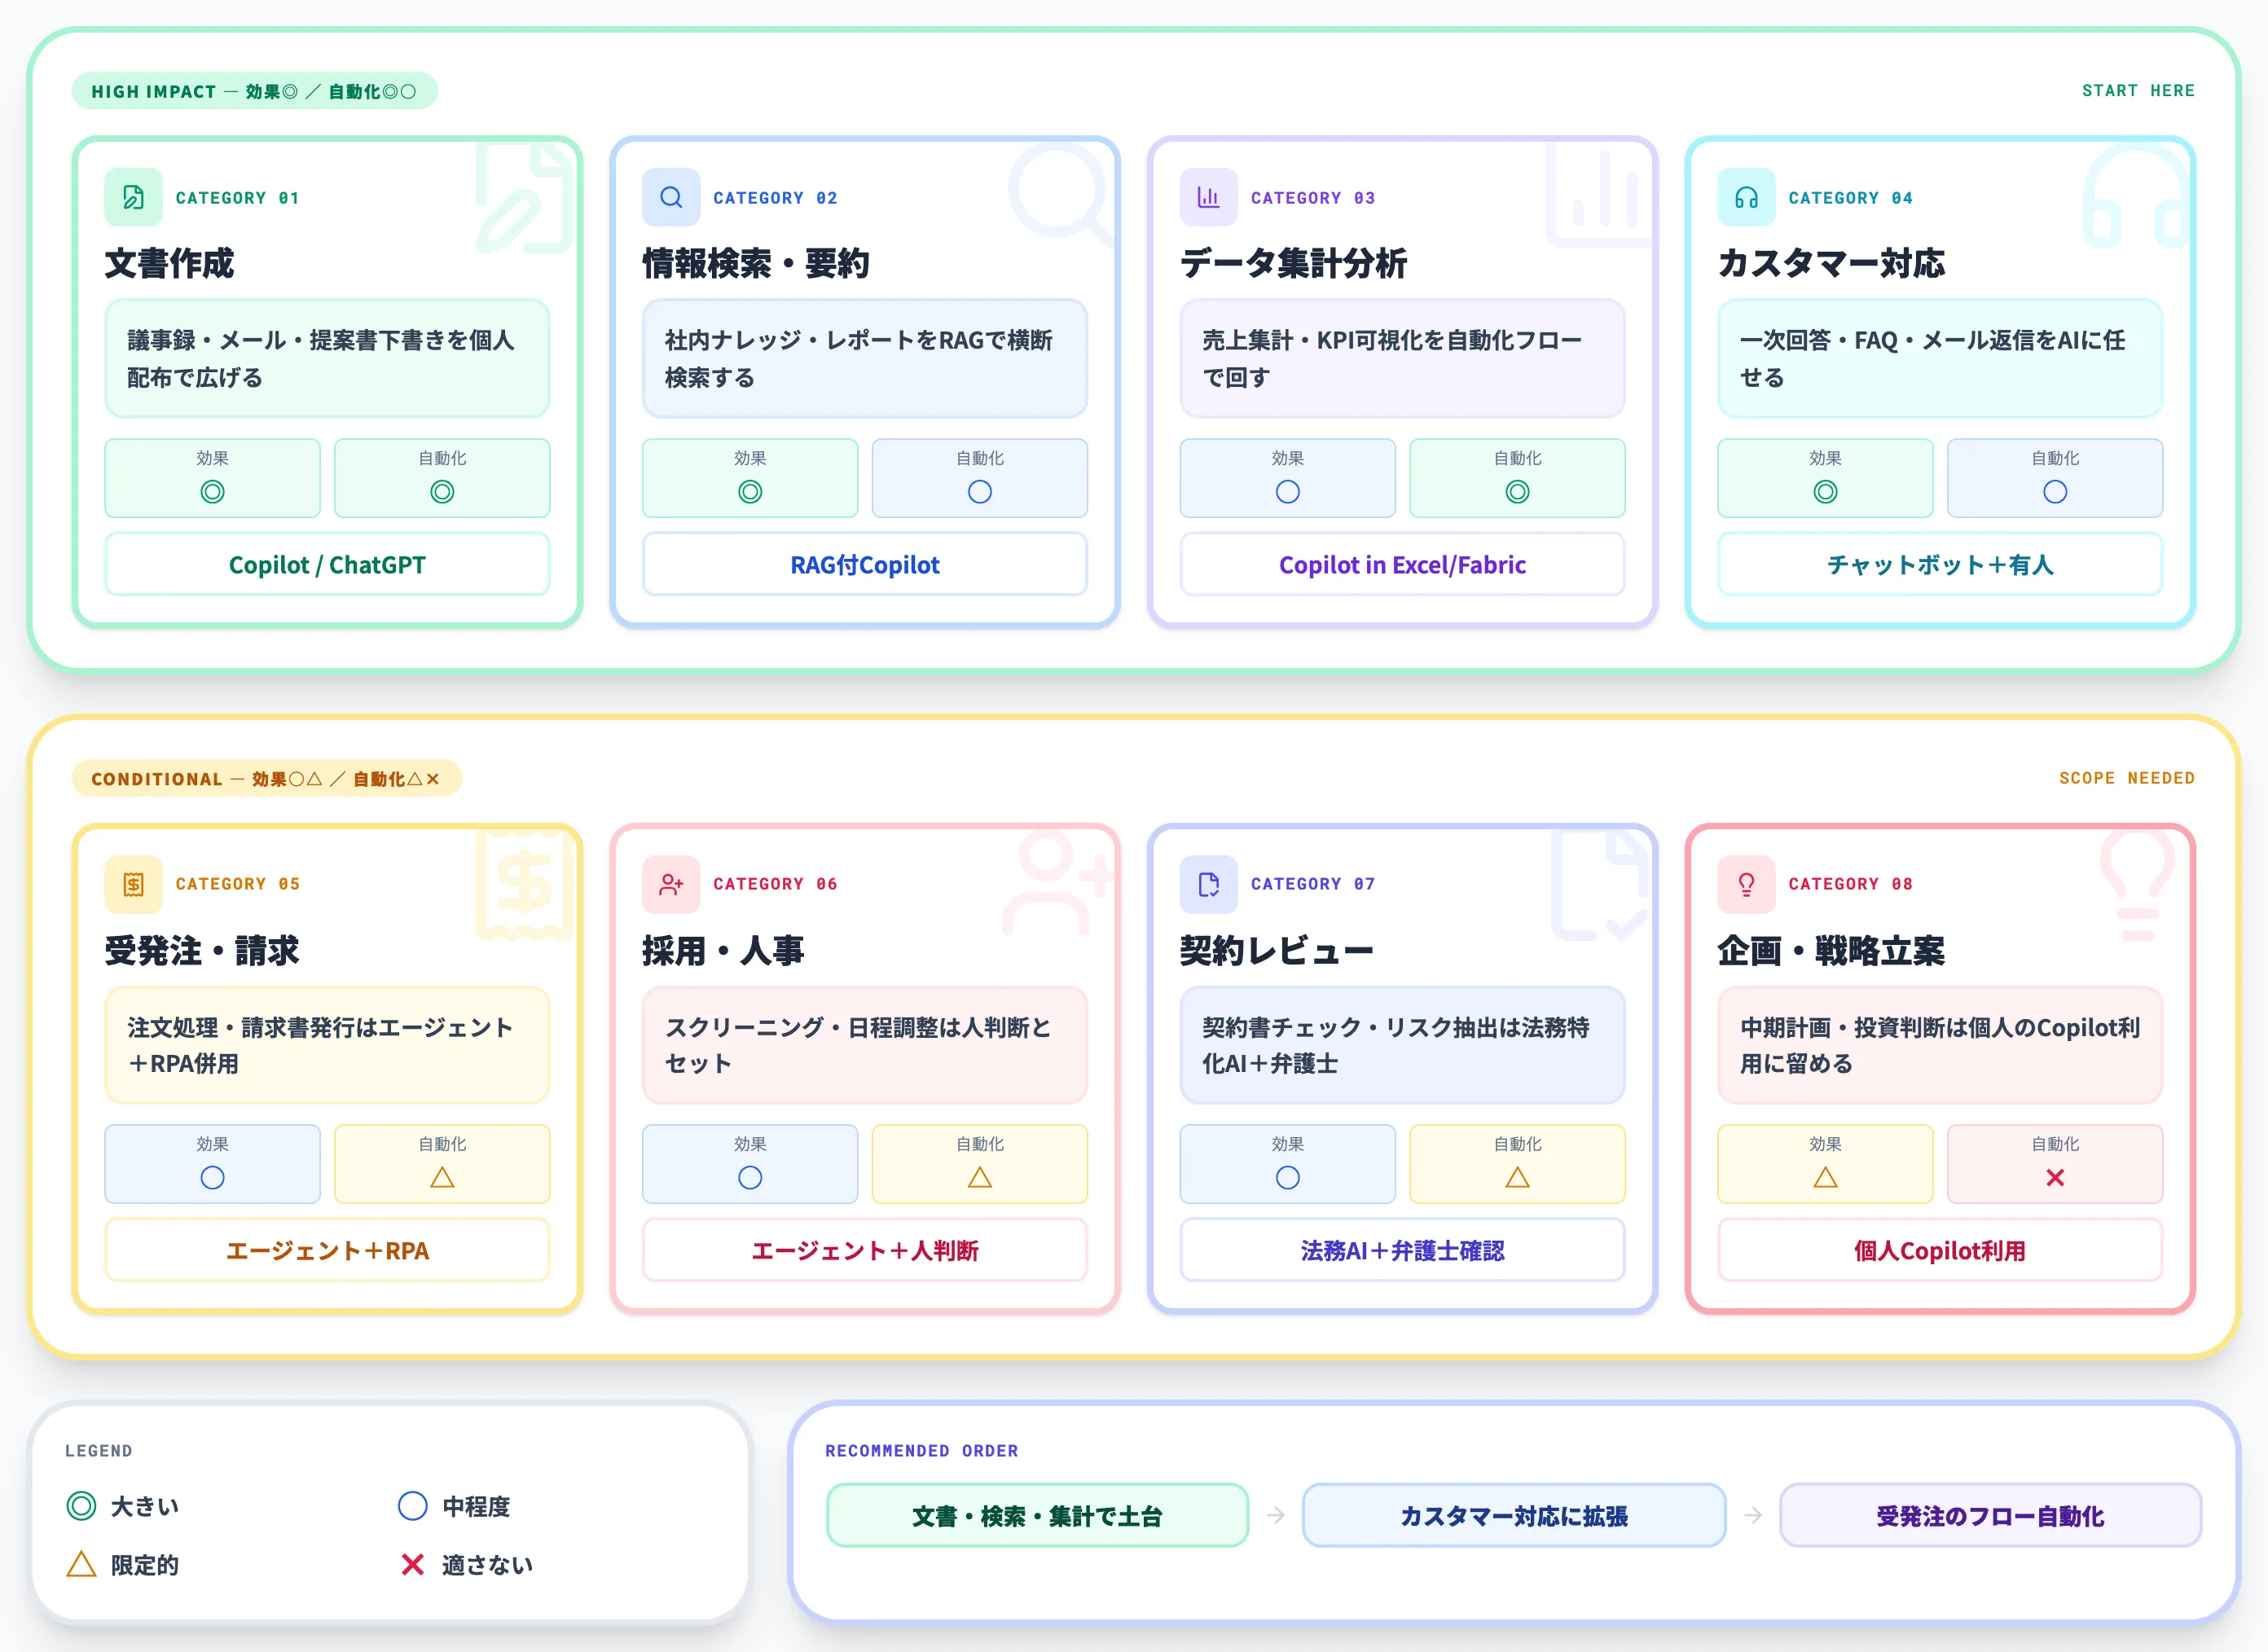The width and height of the screenshot is (2268, 1652).
Task: Click the チャットボット+有人 button
Action: 1940,565
